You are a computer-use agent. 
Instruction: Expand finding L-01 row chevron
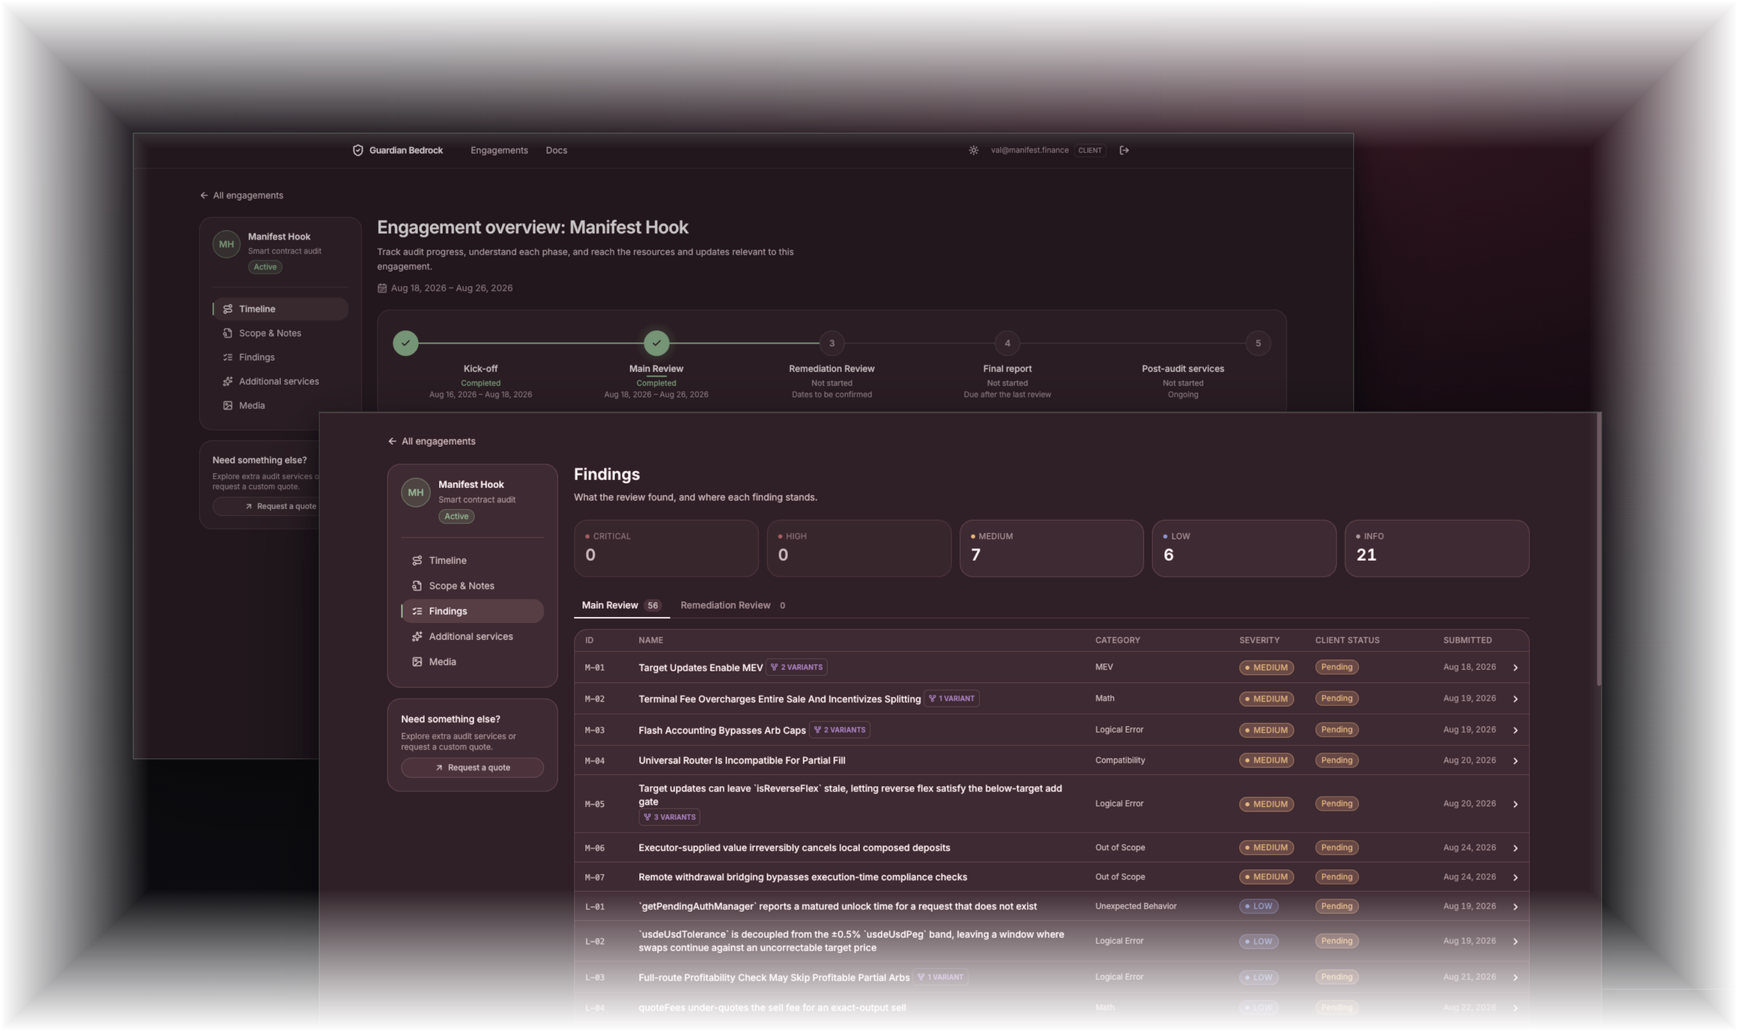[x=1515, y=907]
